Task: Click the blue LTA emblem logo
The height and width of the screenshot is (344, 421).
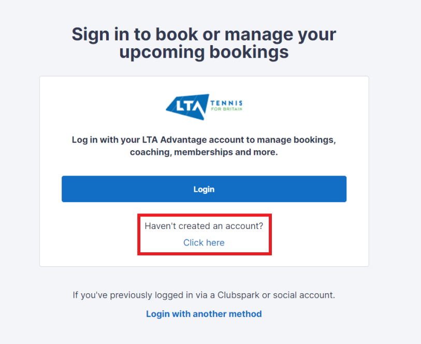Action: [x=187, y=107]
